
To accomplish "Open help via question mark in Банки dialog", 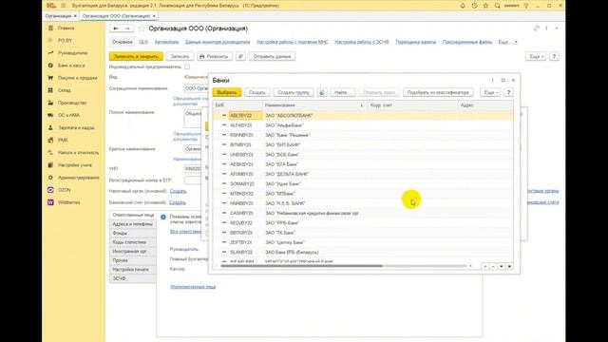I will coord(508,93).
